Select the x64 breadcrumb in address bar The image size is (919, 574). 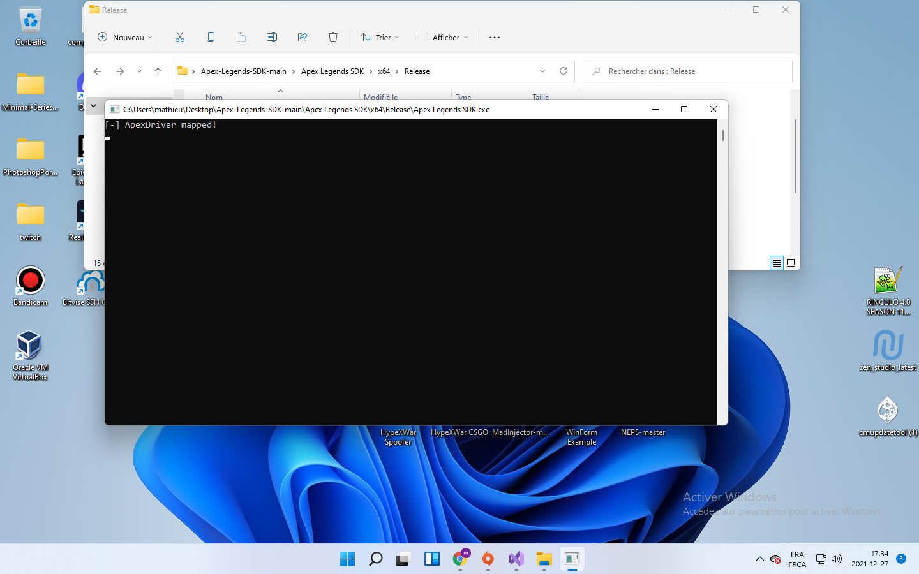coord(384,71)
